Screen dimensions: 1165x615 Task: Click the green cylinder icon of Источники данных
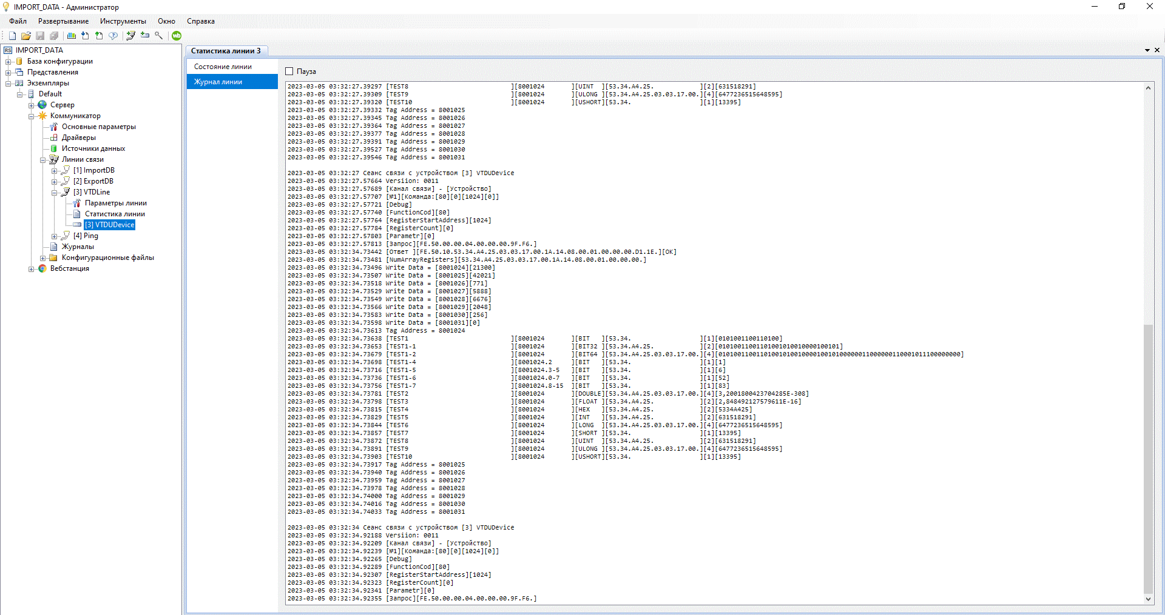54,148
